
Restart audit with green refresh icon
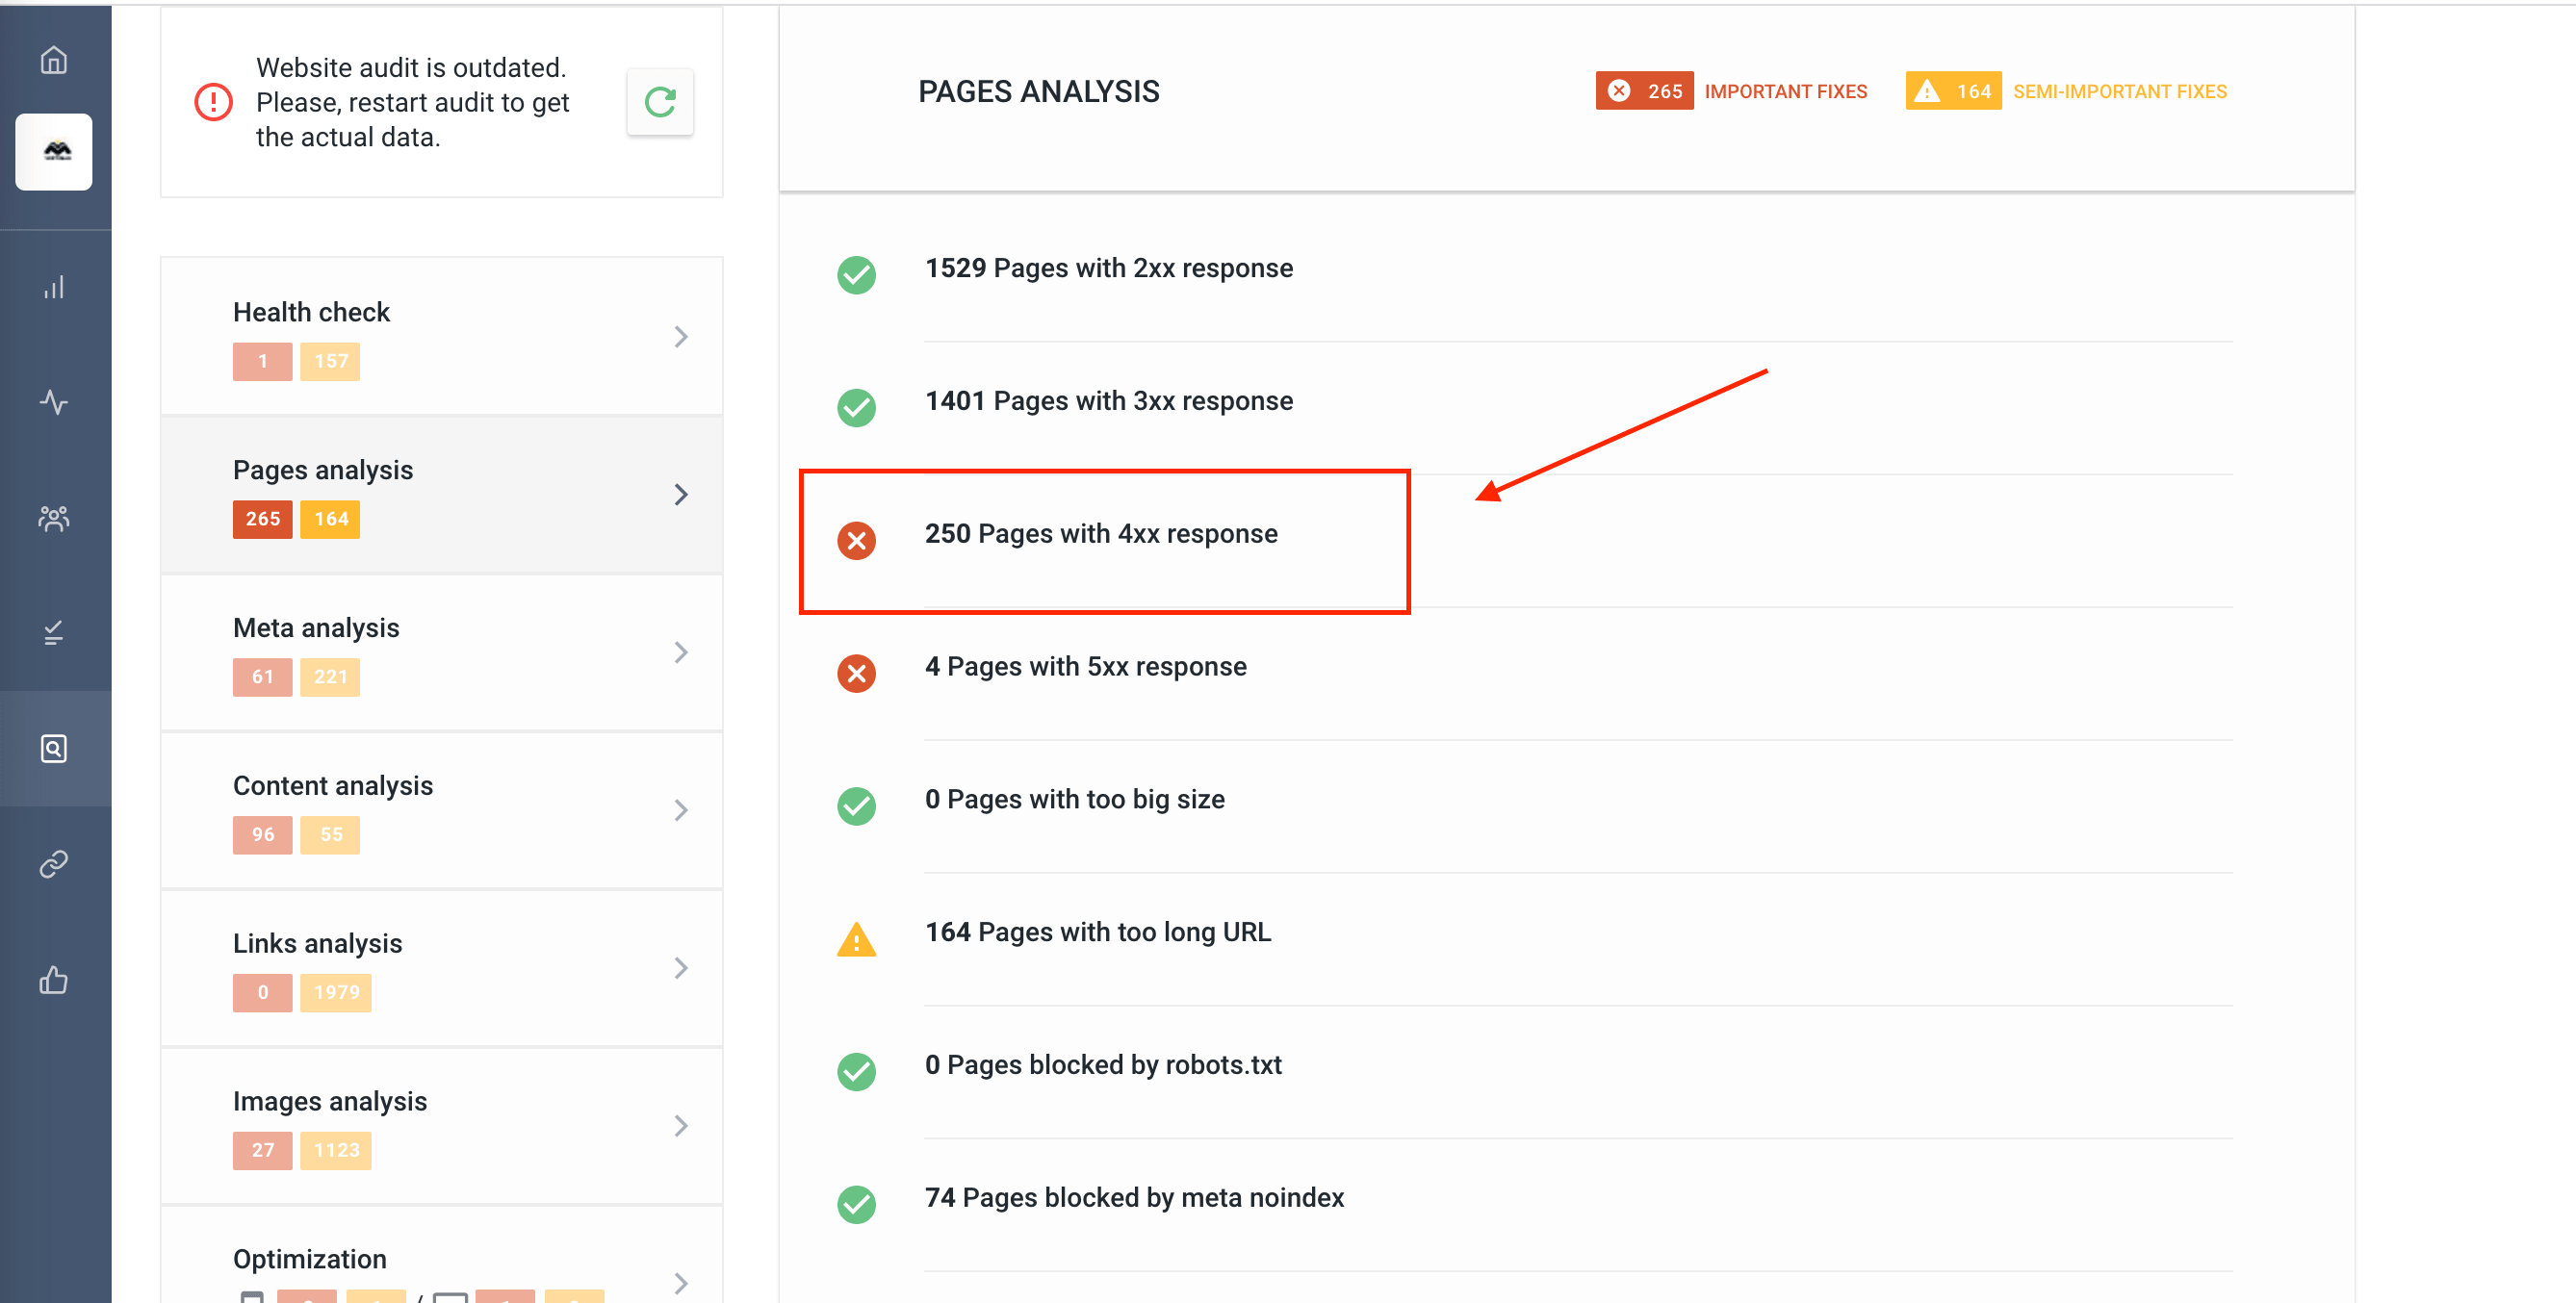[x=660, y=102]
